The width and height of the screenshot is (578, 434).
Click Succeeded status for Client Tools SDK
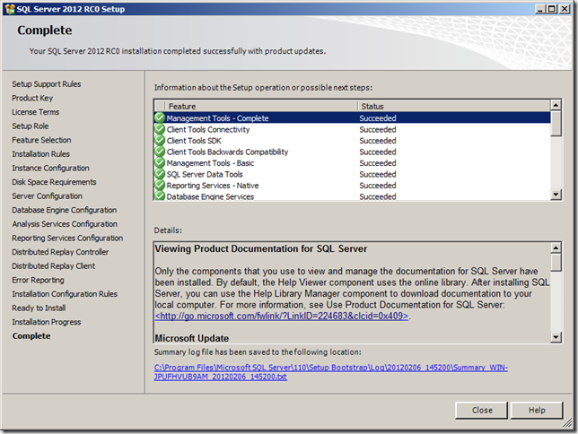click(378, 141)
